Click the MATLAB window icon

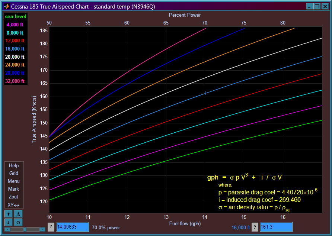point(7,7)
